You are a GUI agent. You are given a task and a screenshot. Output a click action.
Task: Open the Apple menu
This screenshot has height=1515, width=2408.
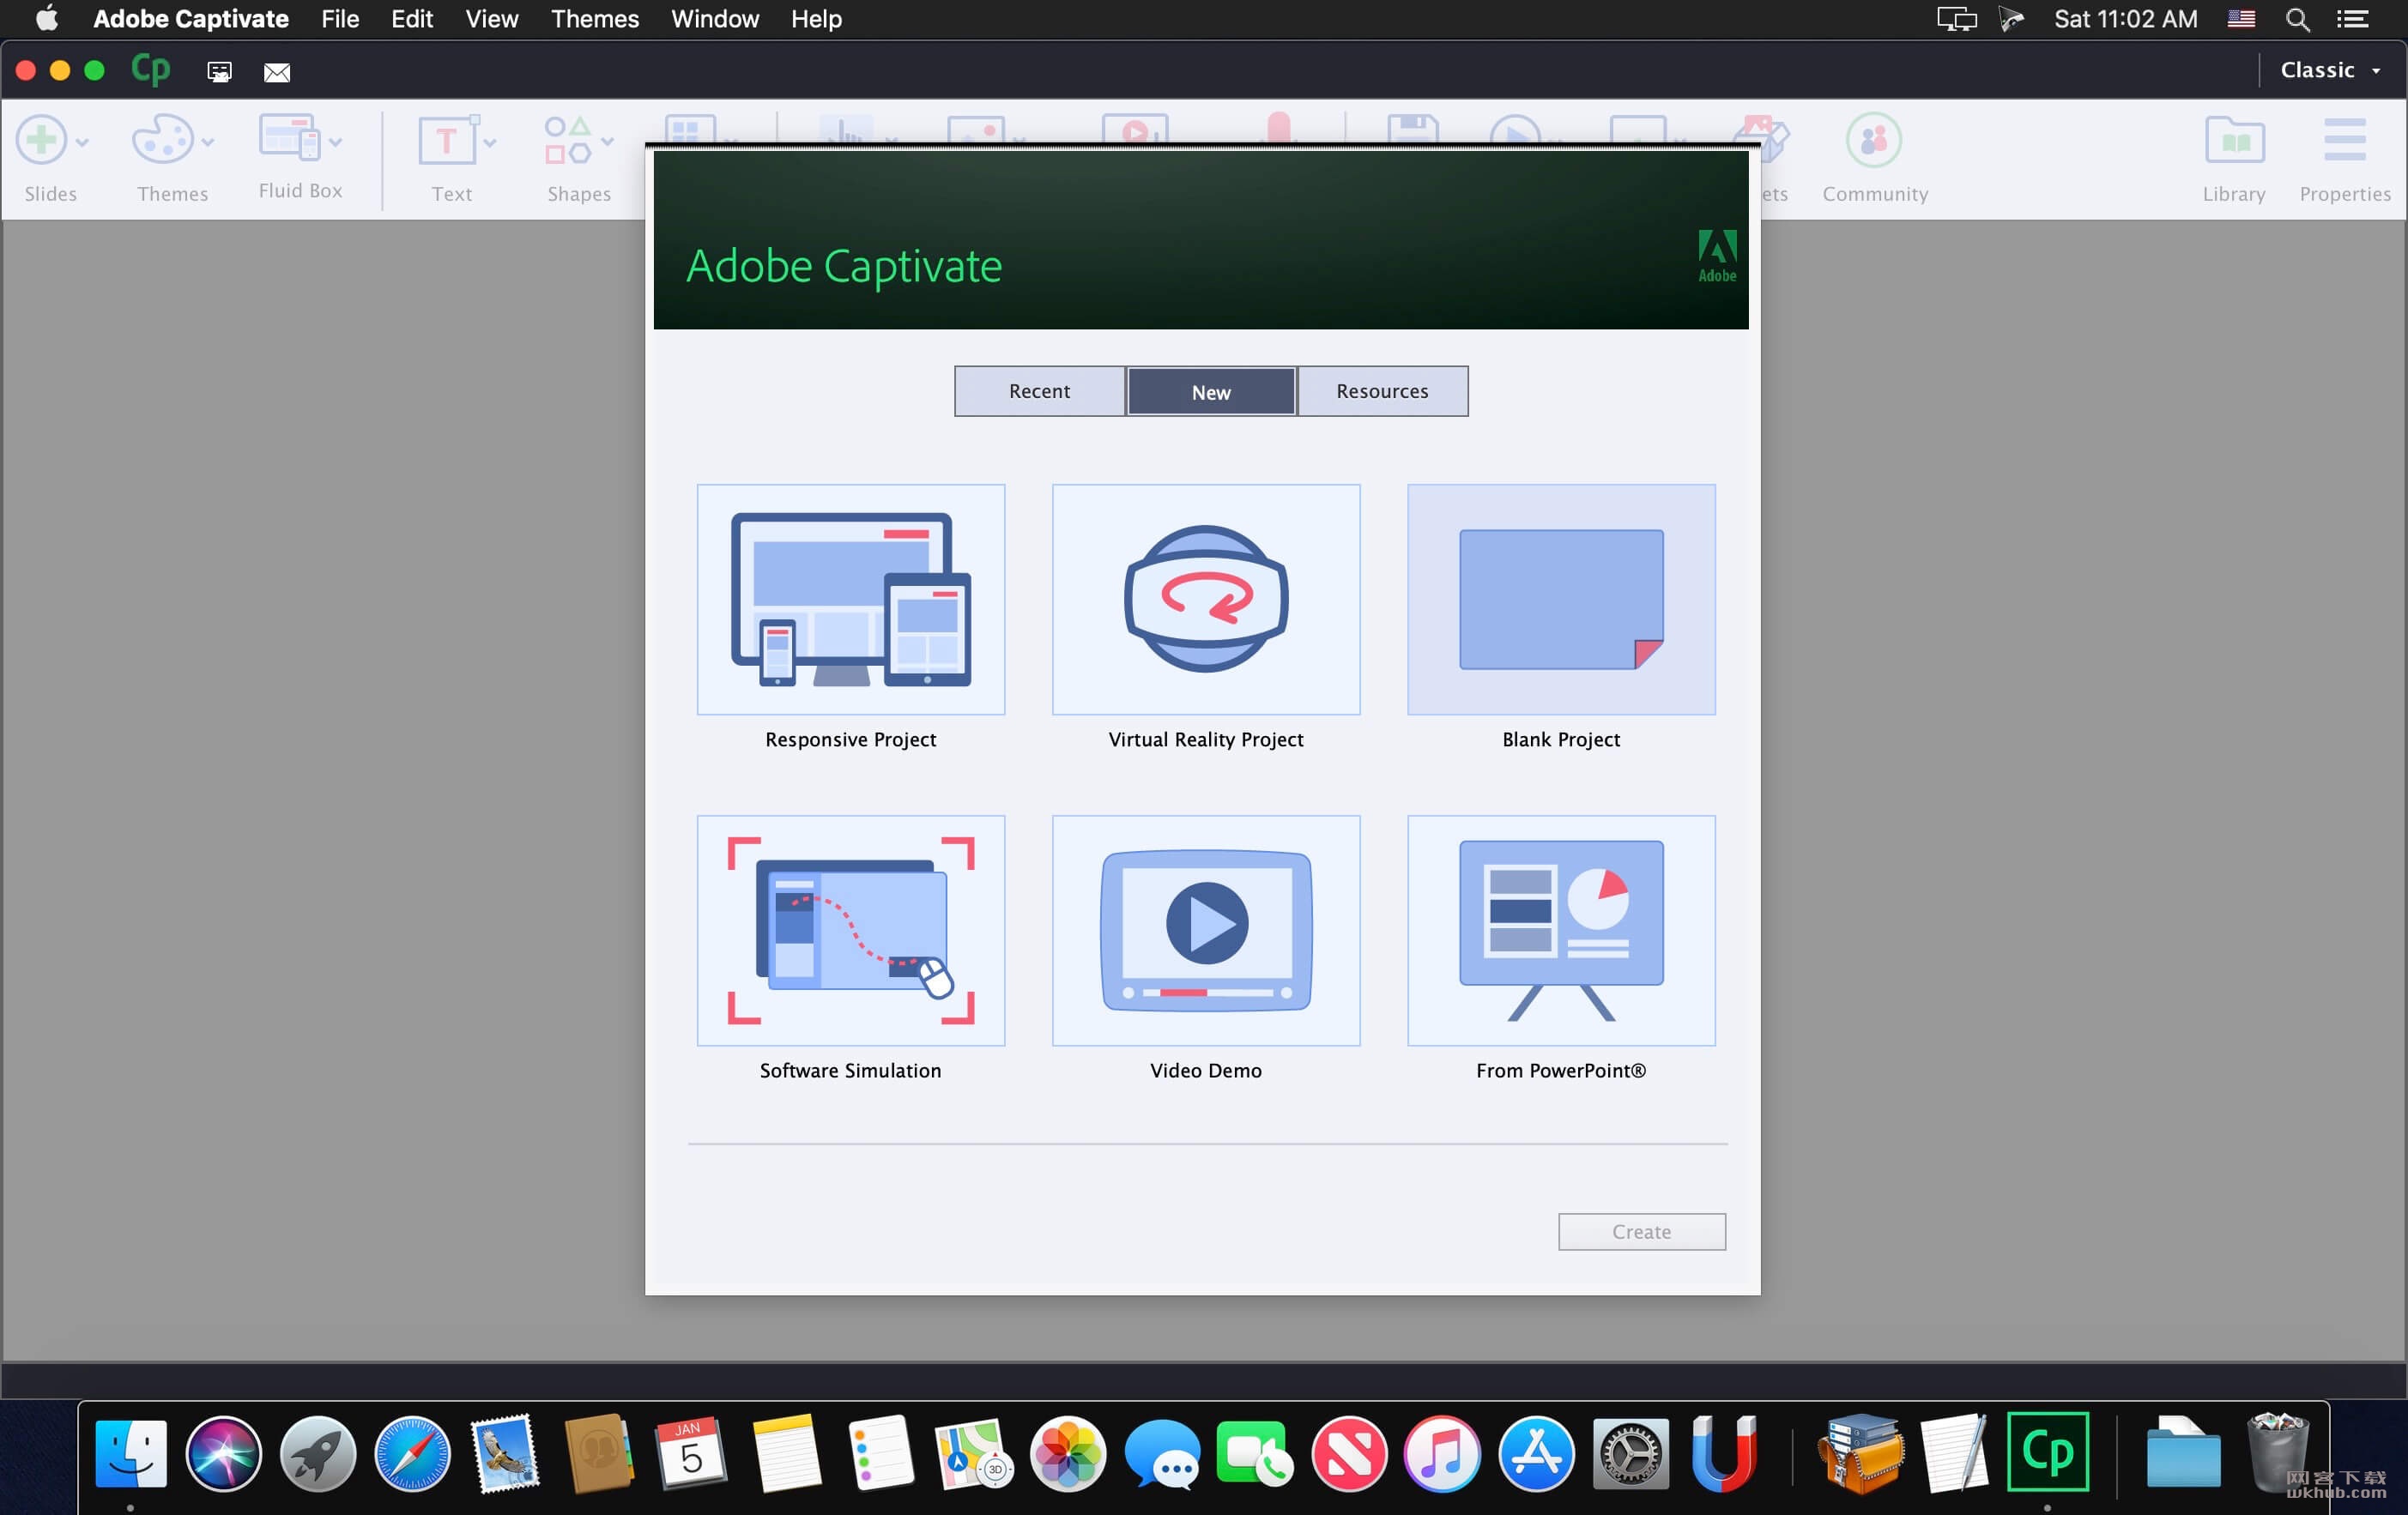point(46,19)
